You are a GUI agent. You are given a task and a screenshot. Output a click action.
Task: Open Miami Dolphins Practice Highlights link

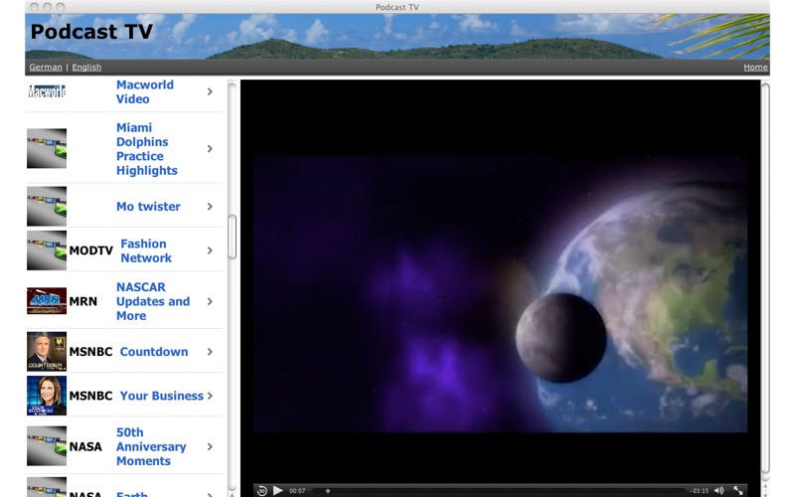tap(147, 149)
